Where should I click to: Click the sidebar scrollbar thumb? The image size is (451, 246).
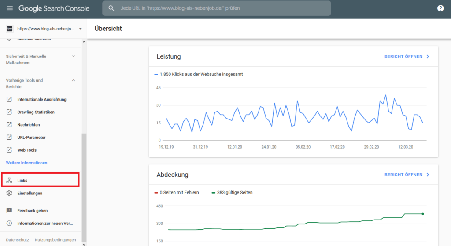(84, 187)
